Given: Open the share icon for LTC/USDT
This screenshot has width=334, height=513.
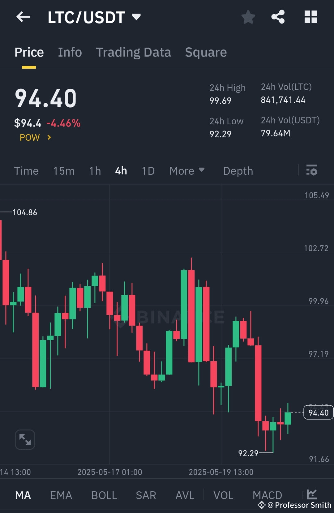Looking at the screenshot, I should [x=278, y=17].
